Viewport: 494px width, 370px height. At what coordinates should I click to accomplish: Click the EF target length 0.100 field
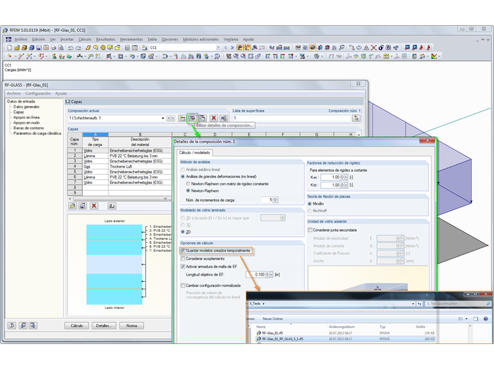[255, 275]
